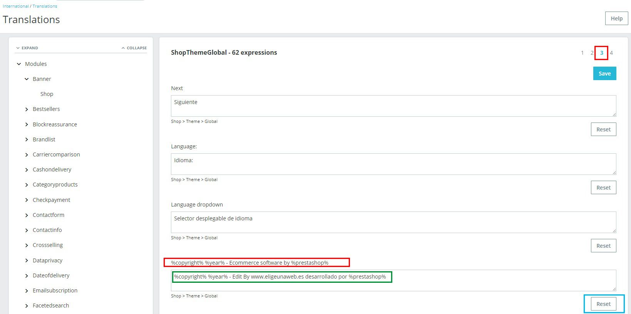The height and width of the screenshot is (314, 631).
Task: Open the Translations breadcrumb link
Action: pyautogui.click(x=45, y=6)
